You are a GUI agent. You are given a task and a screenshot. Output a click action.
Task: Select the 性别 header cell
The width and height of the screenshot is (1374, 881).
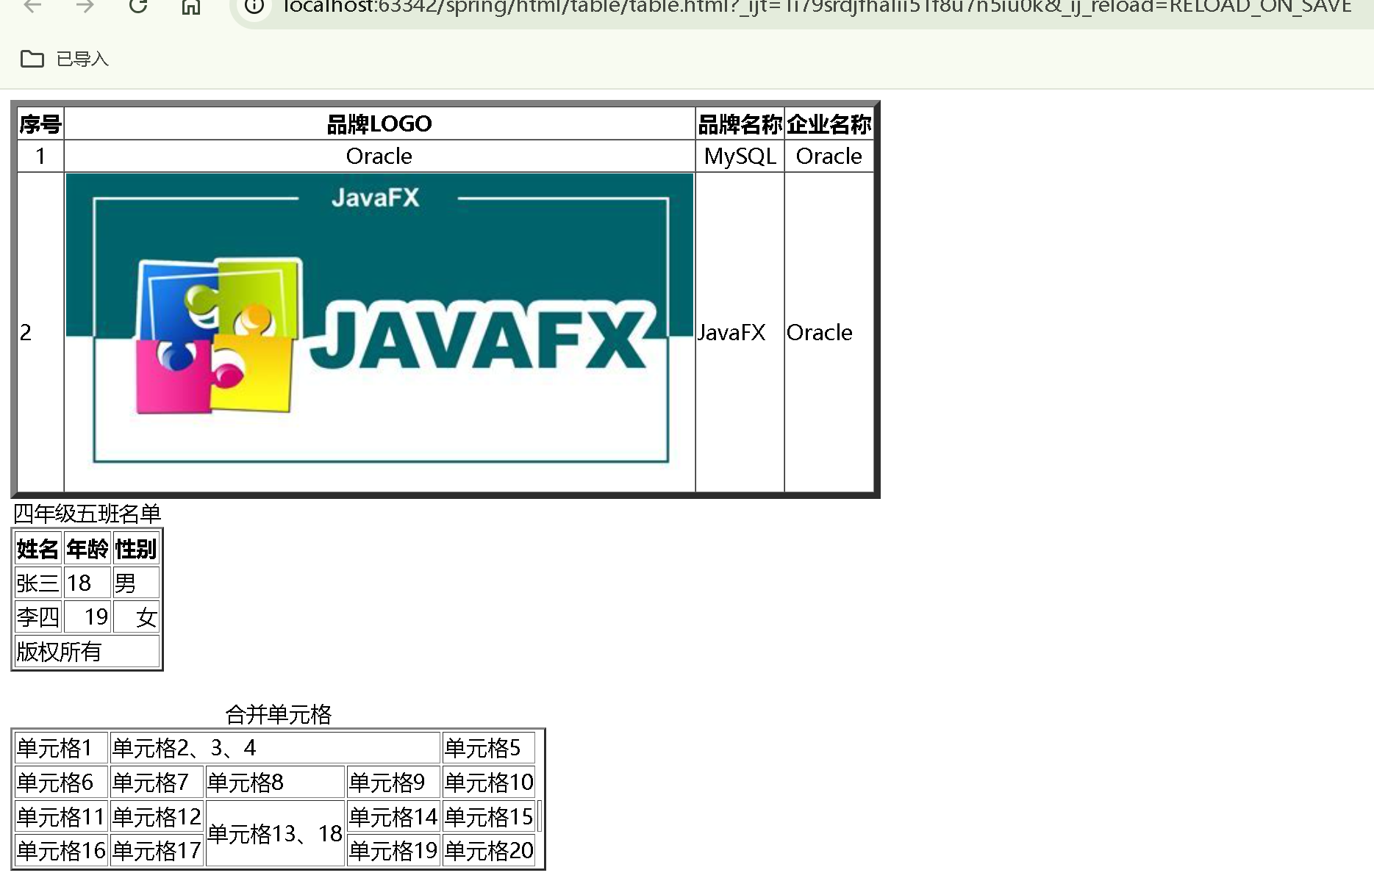136,549
